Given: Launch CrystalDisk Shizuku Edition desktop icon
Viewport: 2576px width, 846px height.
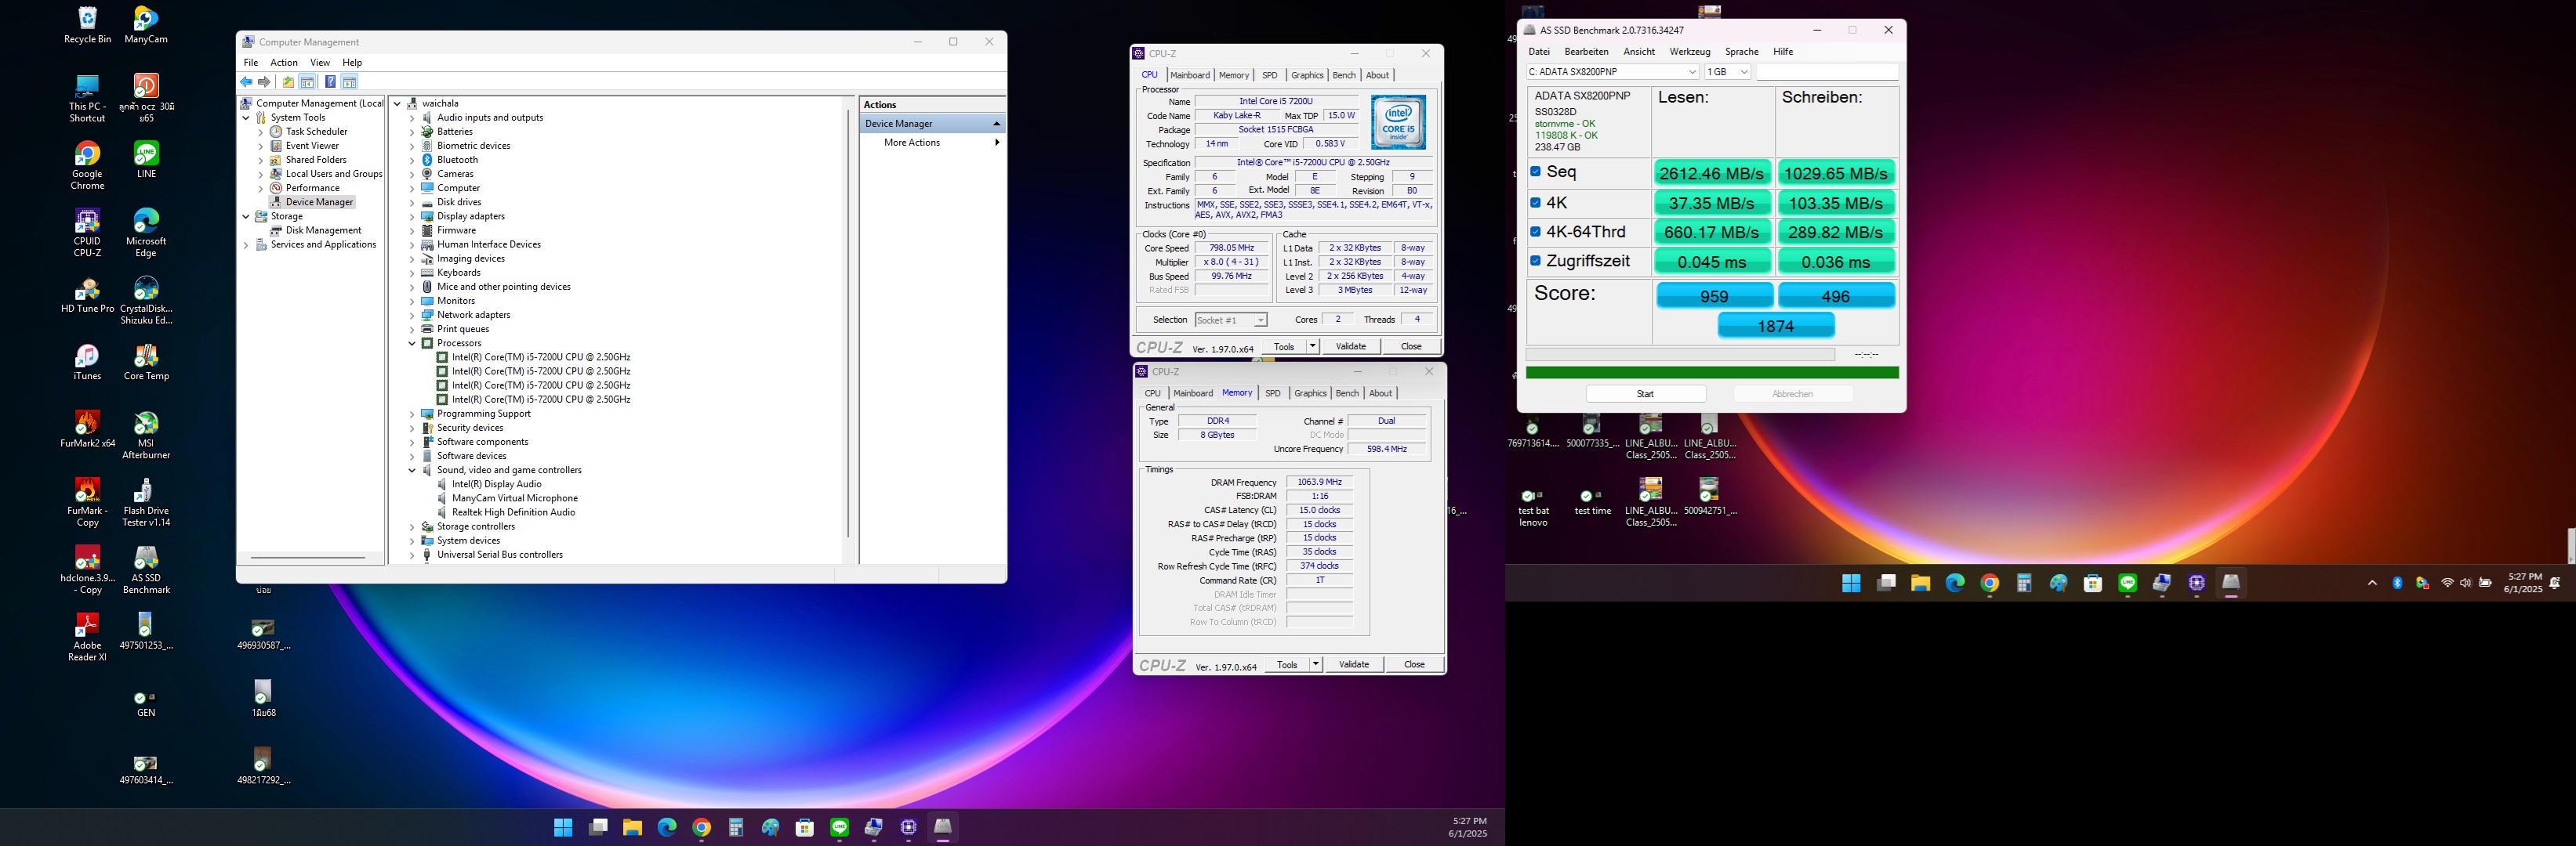Looking at the screenshot, I should tap(146, 301).
